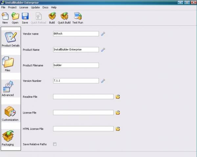This screenshot has height=157, width=197.
Task: Browse for HTML License File with folder icon
Action: pyautogui.click(x=118, y=129)
